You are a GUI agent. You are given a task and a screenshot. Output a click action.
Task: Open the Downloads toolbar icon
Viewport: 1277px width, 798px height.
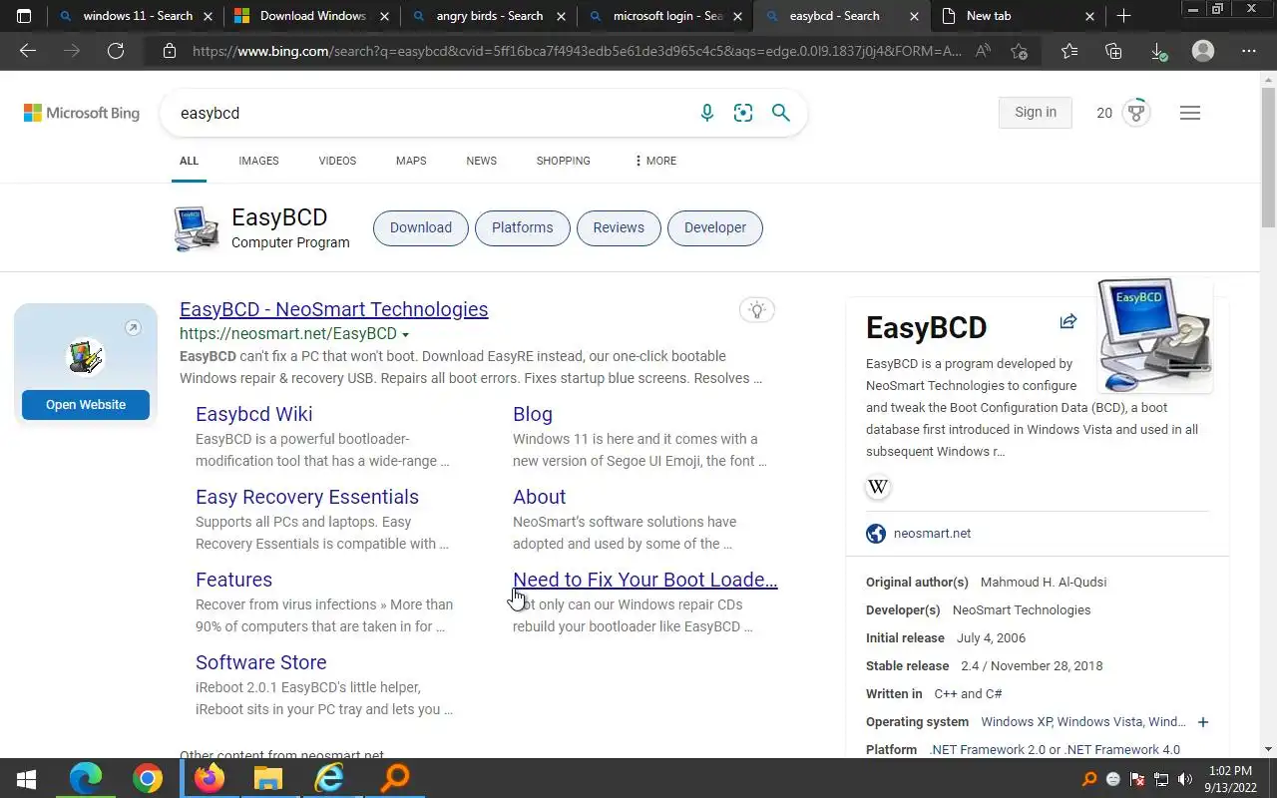[1157, 51]
